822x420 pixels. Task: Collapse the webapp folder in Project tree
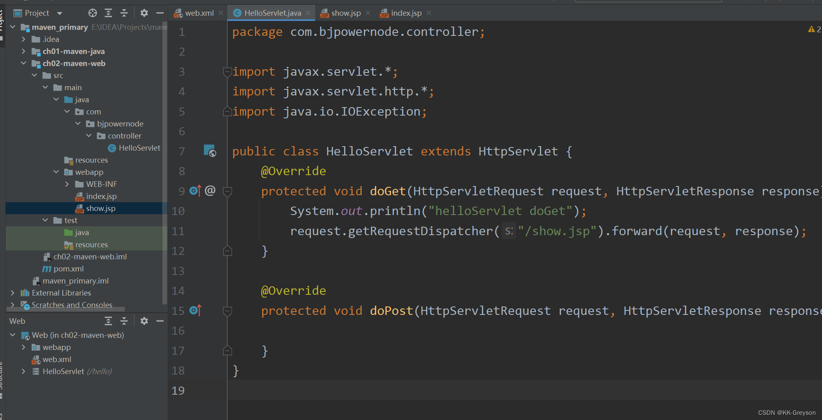click(x=56, y=172)
